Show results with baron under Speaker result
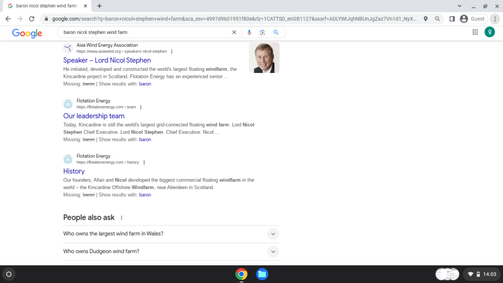This screenshot has width=503, height=283. click(x=145, y=84)
